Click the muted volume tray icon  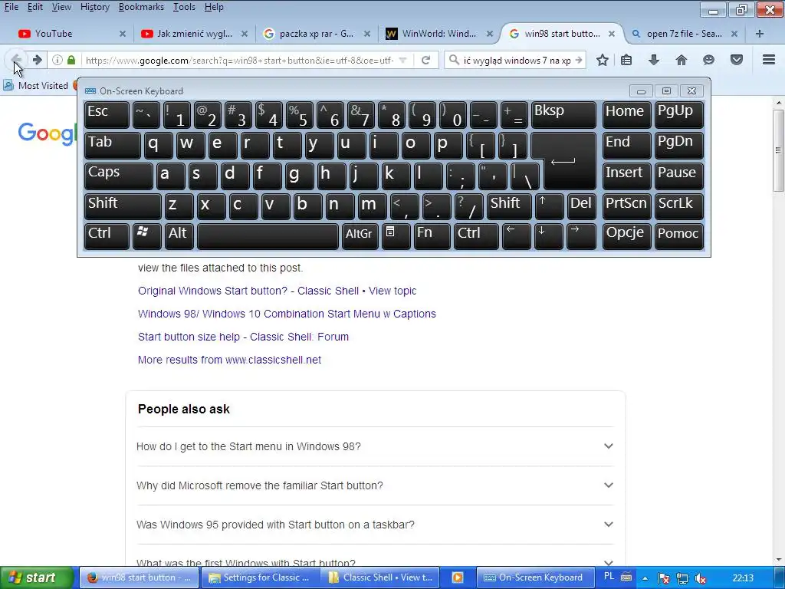tap(701, 578)
